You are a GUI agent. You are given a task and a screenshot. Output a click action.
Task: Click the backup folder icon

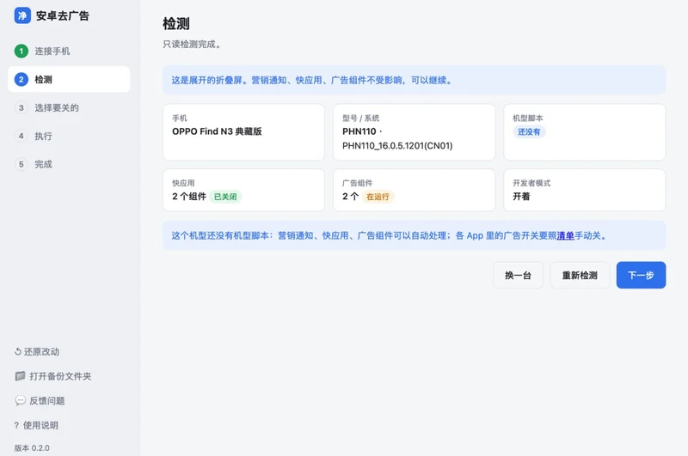20,376
